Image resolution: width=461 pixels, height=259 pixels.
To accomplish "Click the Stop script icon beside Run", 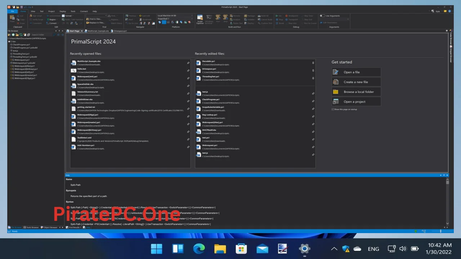I will coord(225,18).
